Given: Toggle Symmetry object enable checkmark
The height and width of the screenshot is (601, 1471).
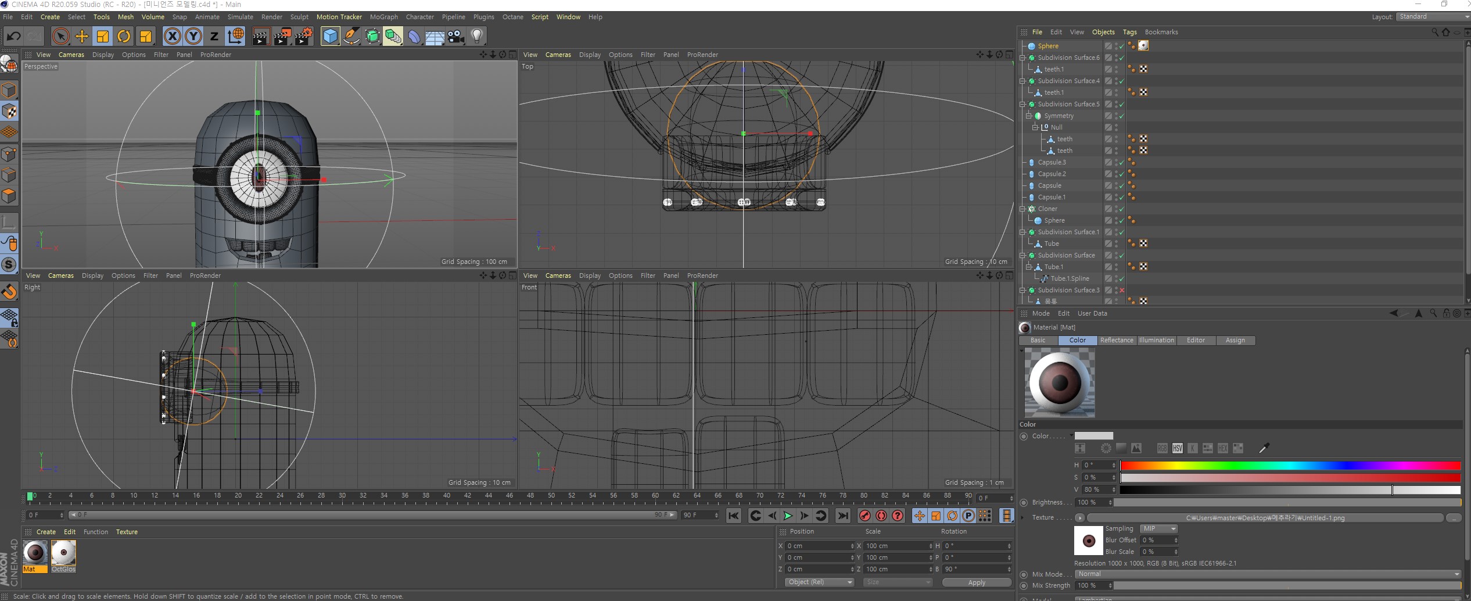Looking at the screenshot, I should pyautogui.click(x=1122, y=116).
